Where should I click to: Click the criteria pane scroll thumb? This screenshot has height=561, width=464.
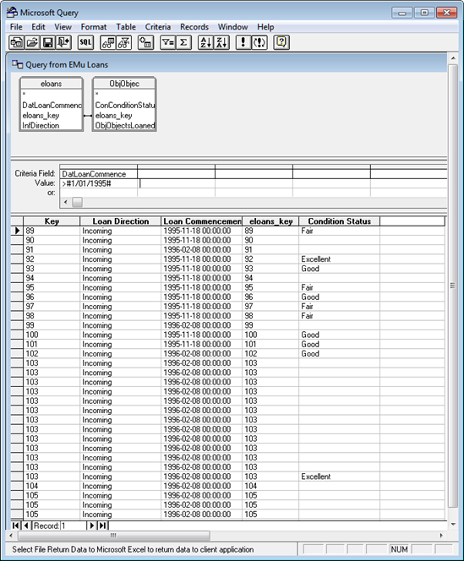tap(78, 202)
